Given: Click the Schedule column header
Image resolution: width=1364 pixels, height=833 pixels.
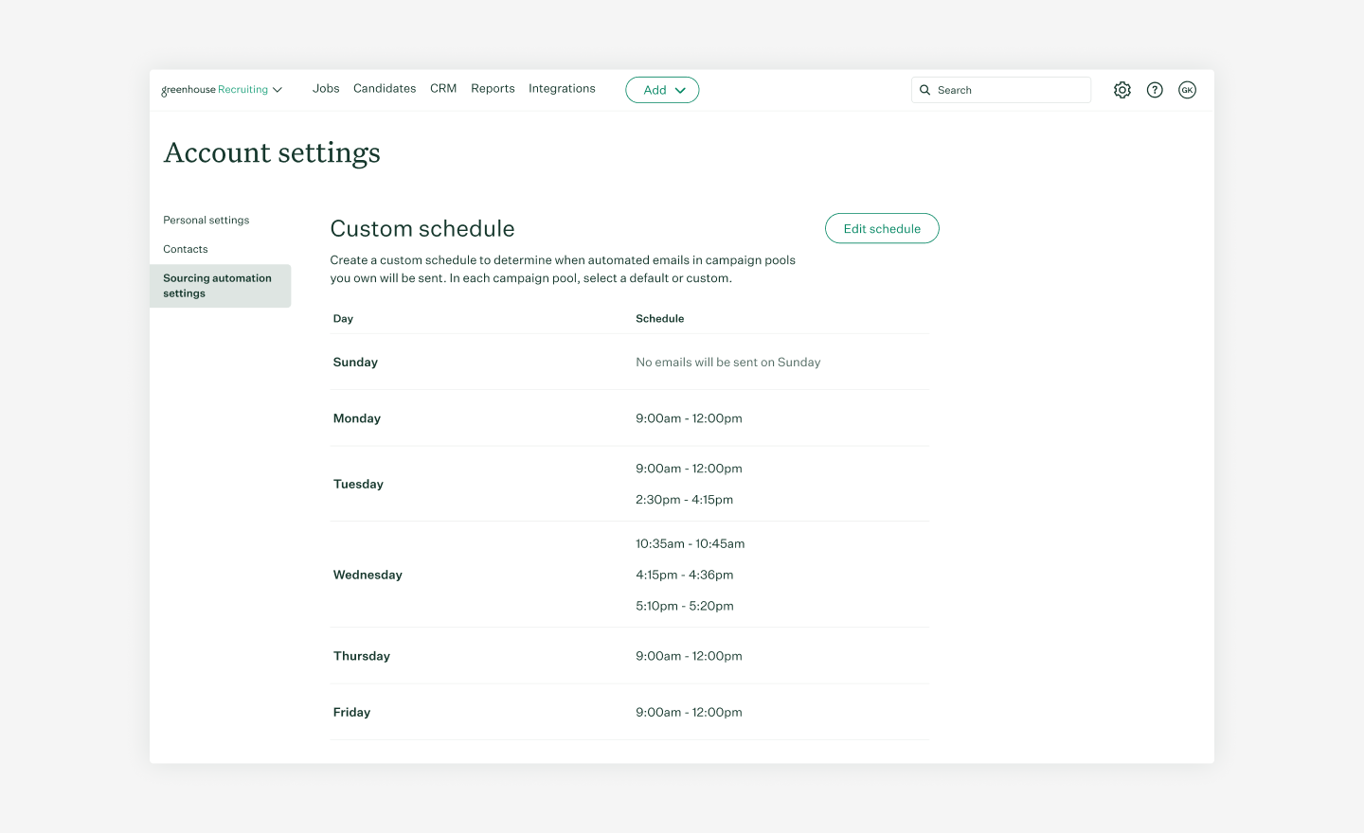Looking at the screenshot, I should click(659, 318).
